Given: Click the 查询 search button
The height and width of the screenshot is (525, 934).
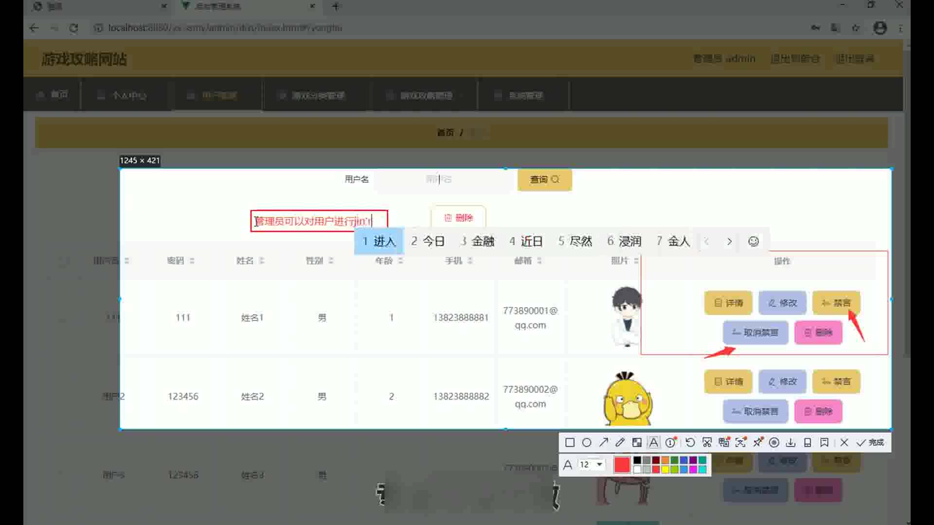Looking at the screenshot, I should pyautogui.click(x=544, y=180).
